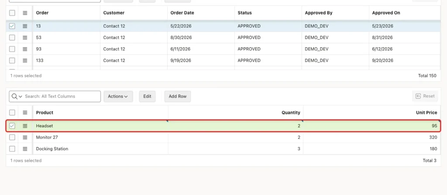Select the Headset product cell
Image resolution: width=447 pixels, height=195 pixels.
tap(100, 125)
